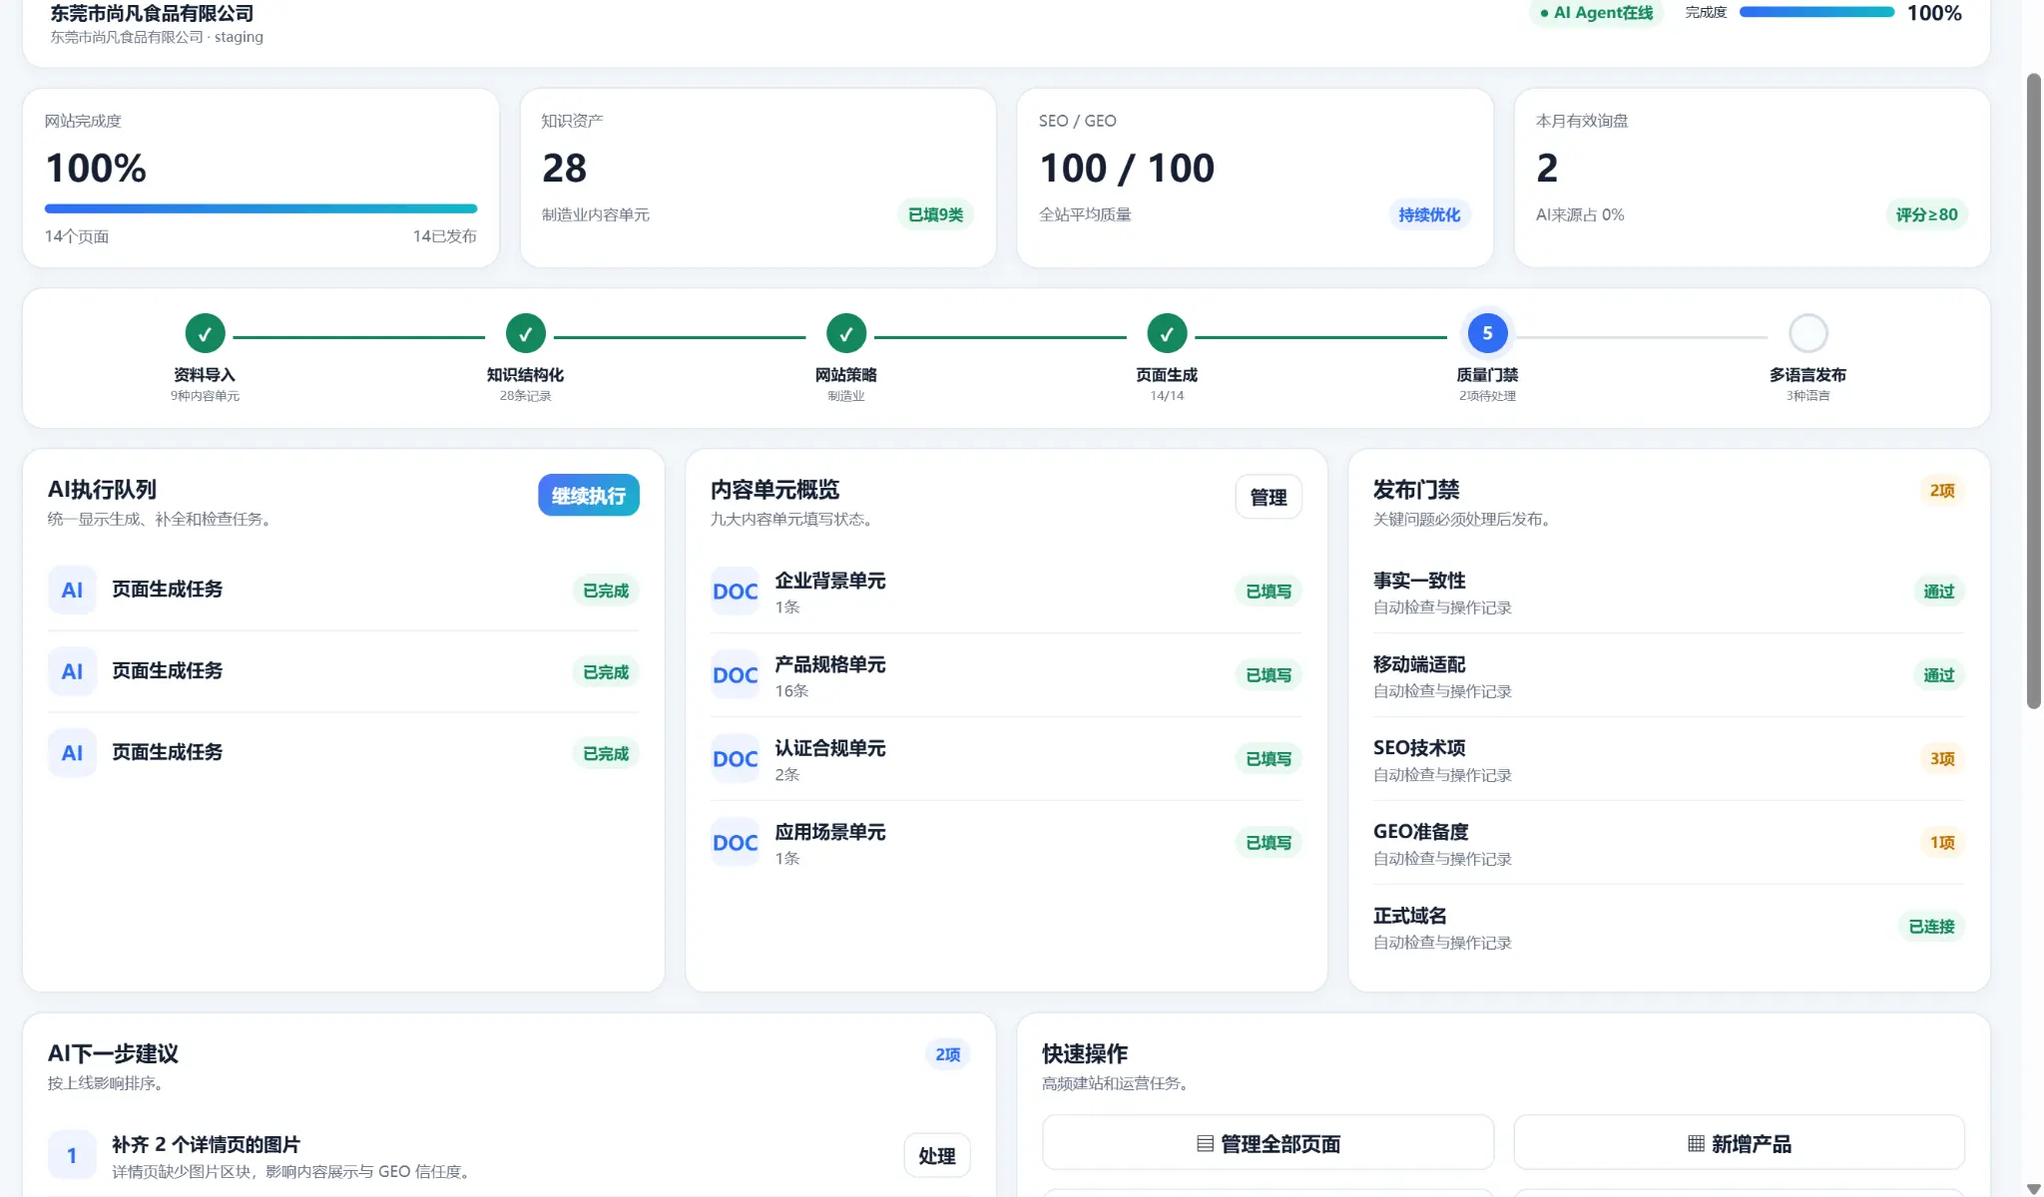Screen dimensions: 2044x1197
Task: Select step 5 质量门禁 circle
Action: tap(1487, 333)
